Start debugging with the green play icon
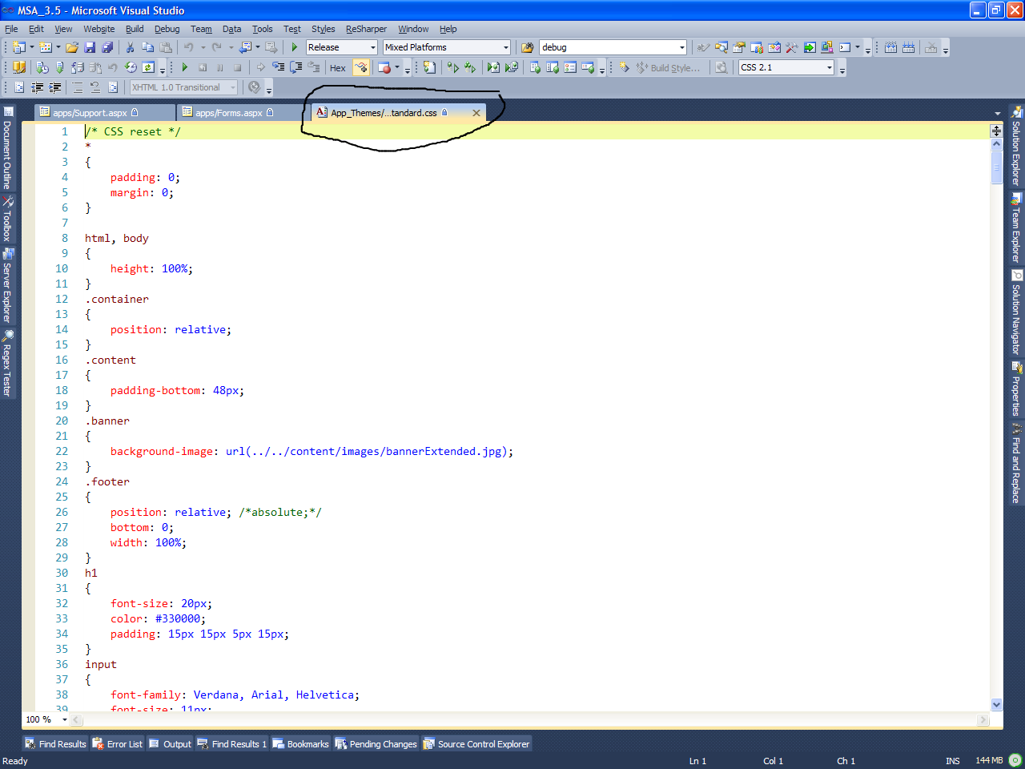The height and width of the screenshot is (769, 1025). click(x=294, y=47)
